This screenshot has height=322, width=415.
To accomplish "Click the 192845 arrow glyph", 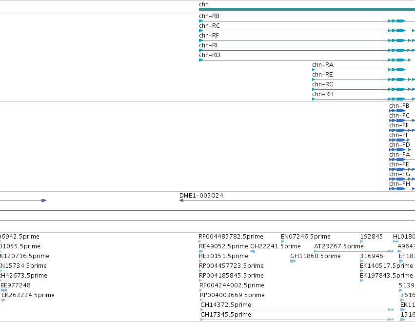I will pyautogui.click(x=361, y=241).
